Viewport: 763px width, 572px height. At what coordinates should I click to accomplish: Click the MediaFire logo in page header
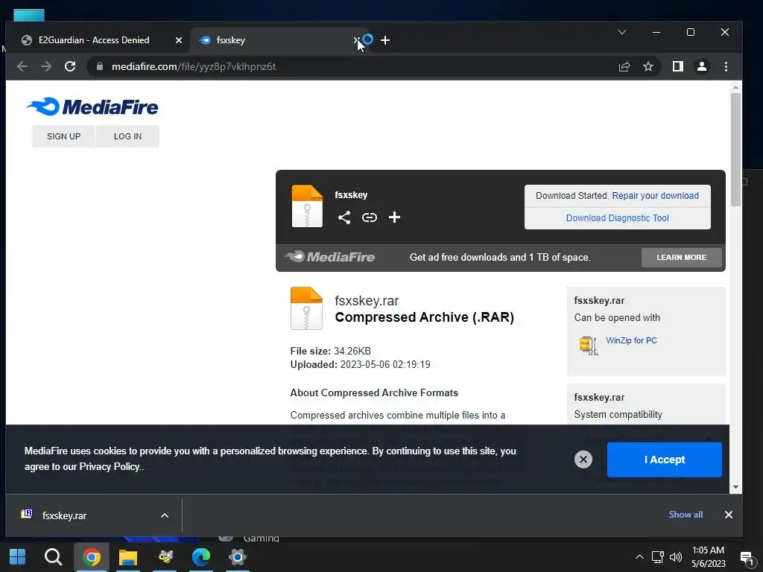pyautogui.click(x=92, y=107)
